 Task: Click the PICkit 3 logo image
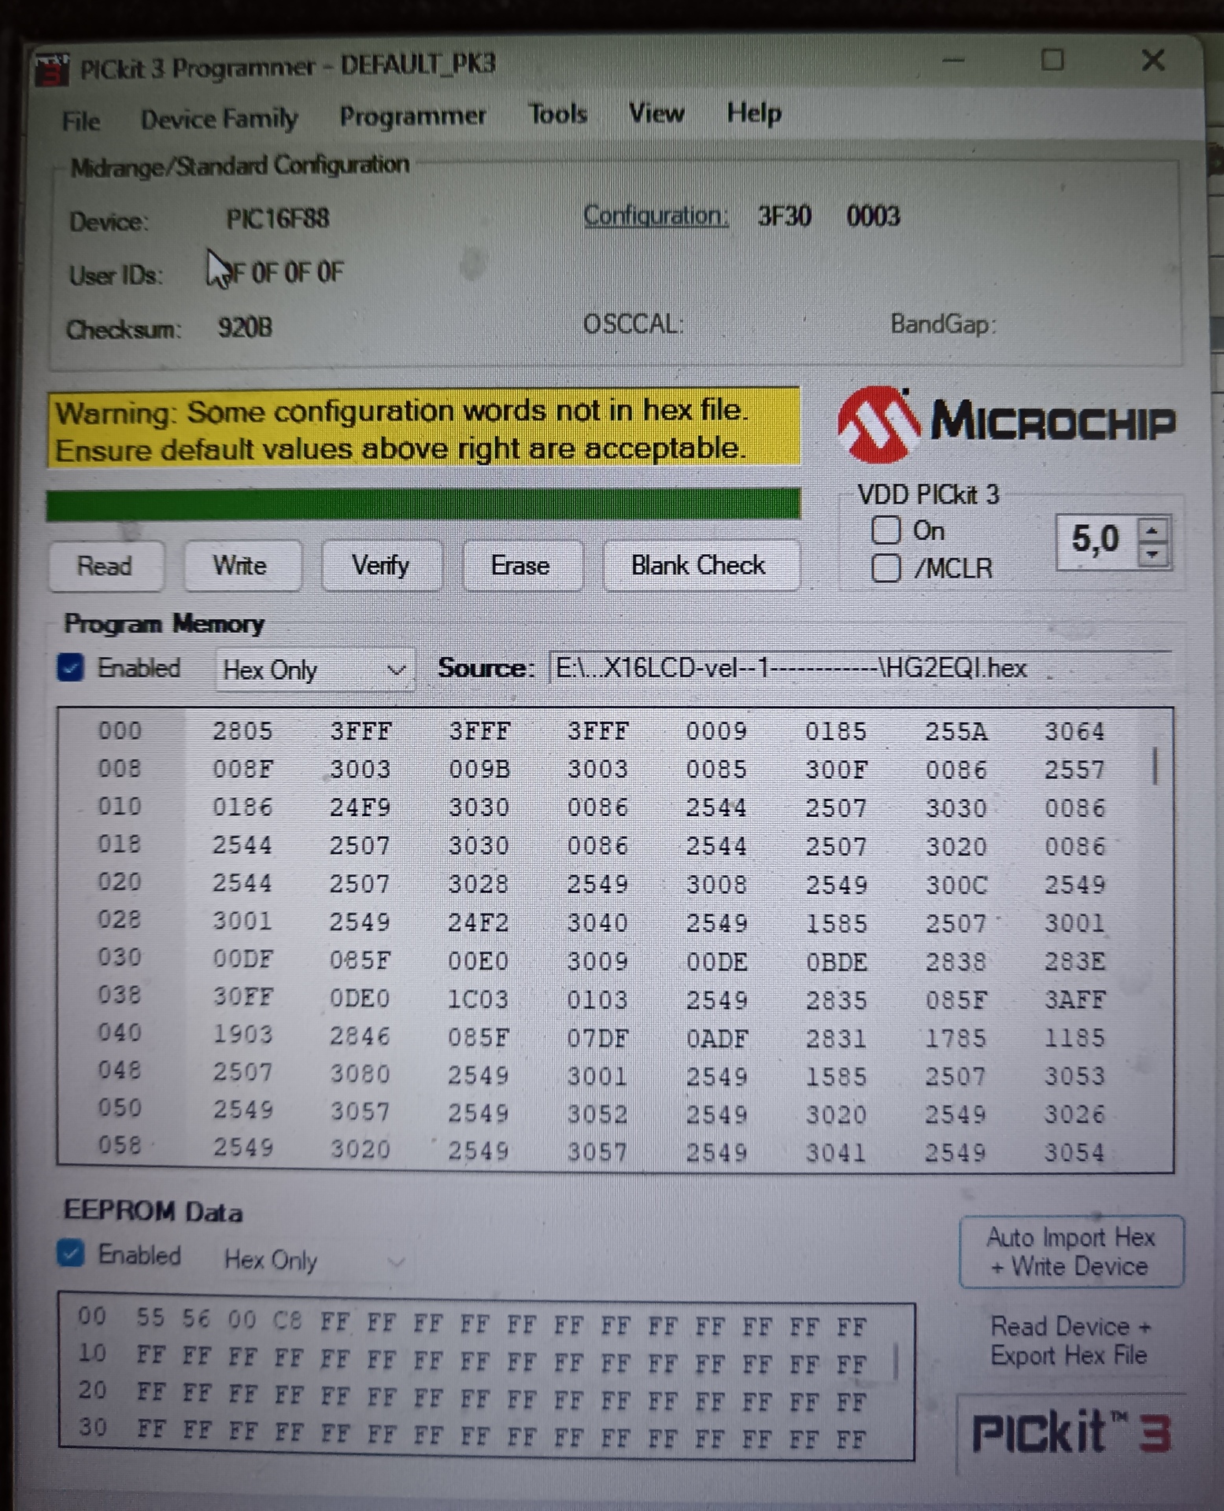1071,1432
